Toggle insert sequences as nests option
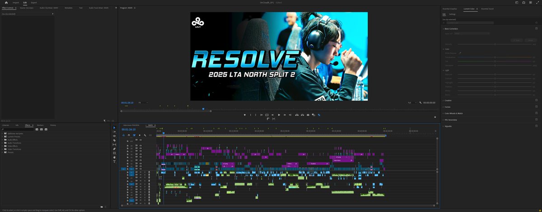Viewport: 542px width, 212px height. (x=124, y=135)
